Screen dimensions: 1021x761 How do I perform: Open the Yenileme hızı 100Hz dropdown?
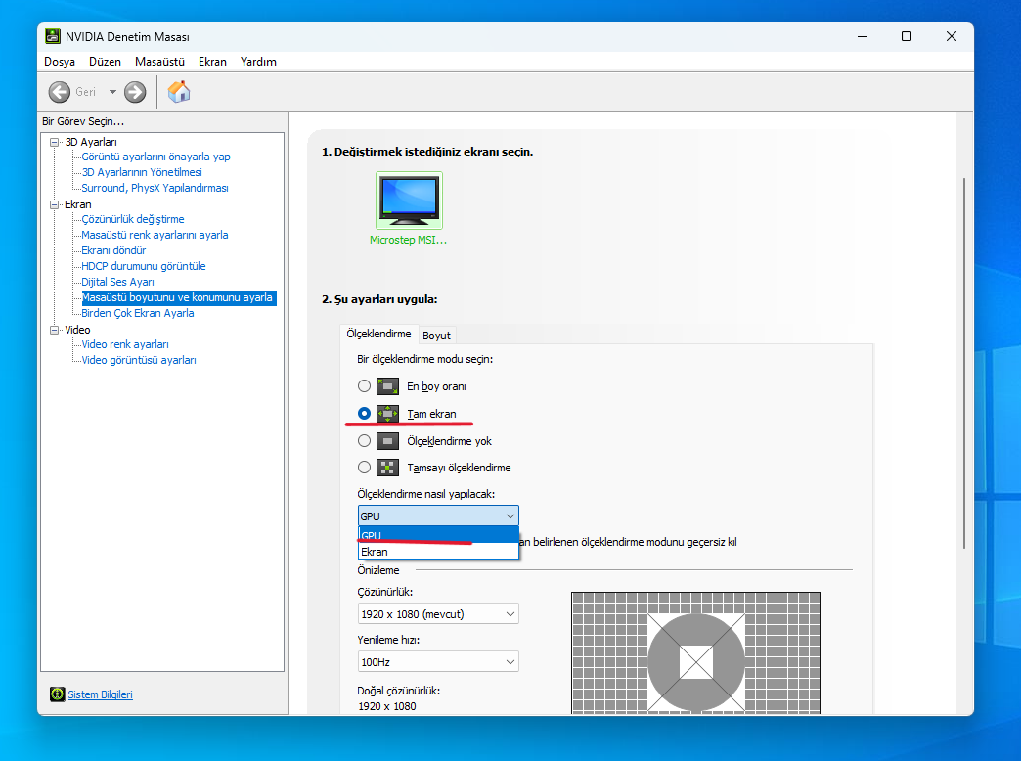click(438, 662)
